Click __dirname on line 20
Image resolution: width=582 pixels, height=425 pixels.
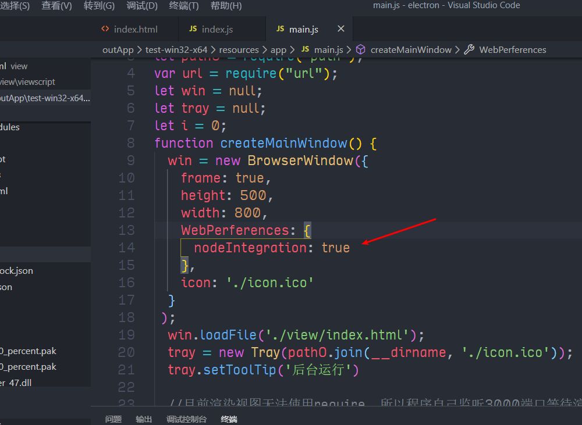coord(409,352)
